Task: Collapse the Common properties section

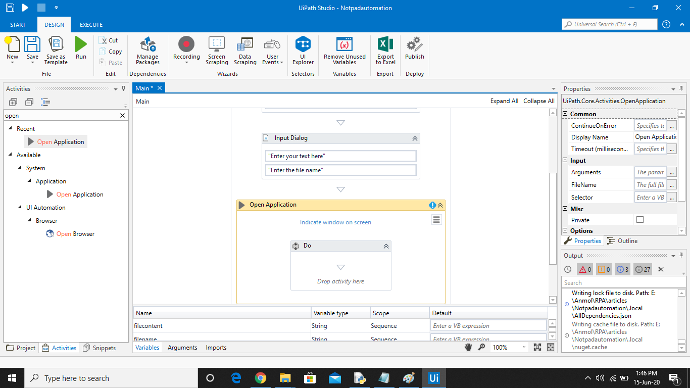Action: tap(566, 114)
